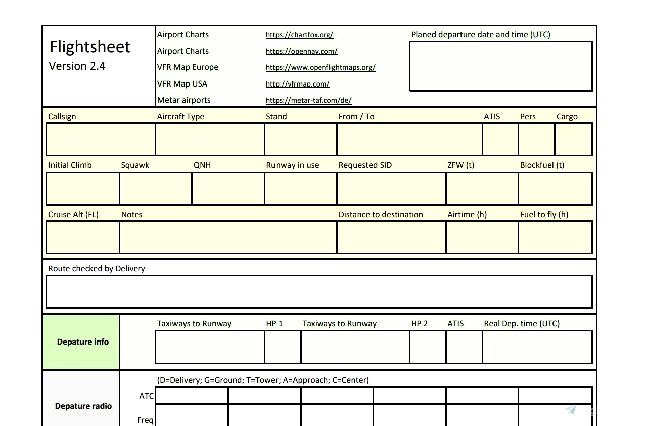Open the chartfox.org Airport Charts link

tap(300, 35)
